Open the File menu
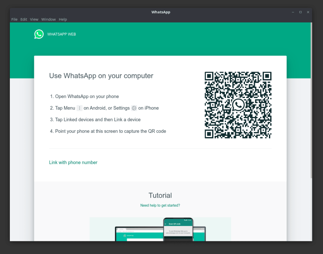The image size is (323, 254). click(x=15, y=19)
